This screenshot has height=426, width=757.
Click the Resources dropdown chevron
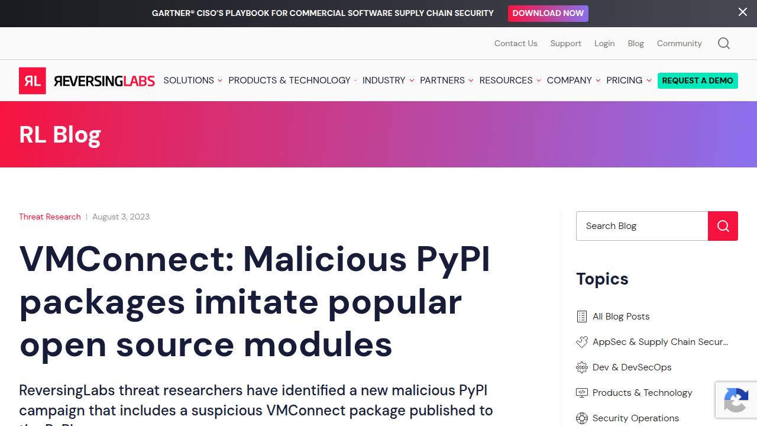pos(539,80)
